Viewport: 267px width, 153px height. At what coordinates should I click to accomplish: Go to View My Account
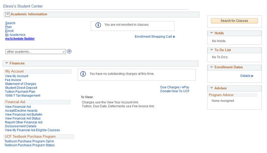pyautogui.click(x=17, y=76)
